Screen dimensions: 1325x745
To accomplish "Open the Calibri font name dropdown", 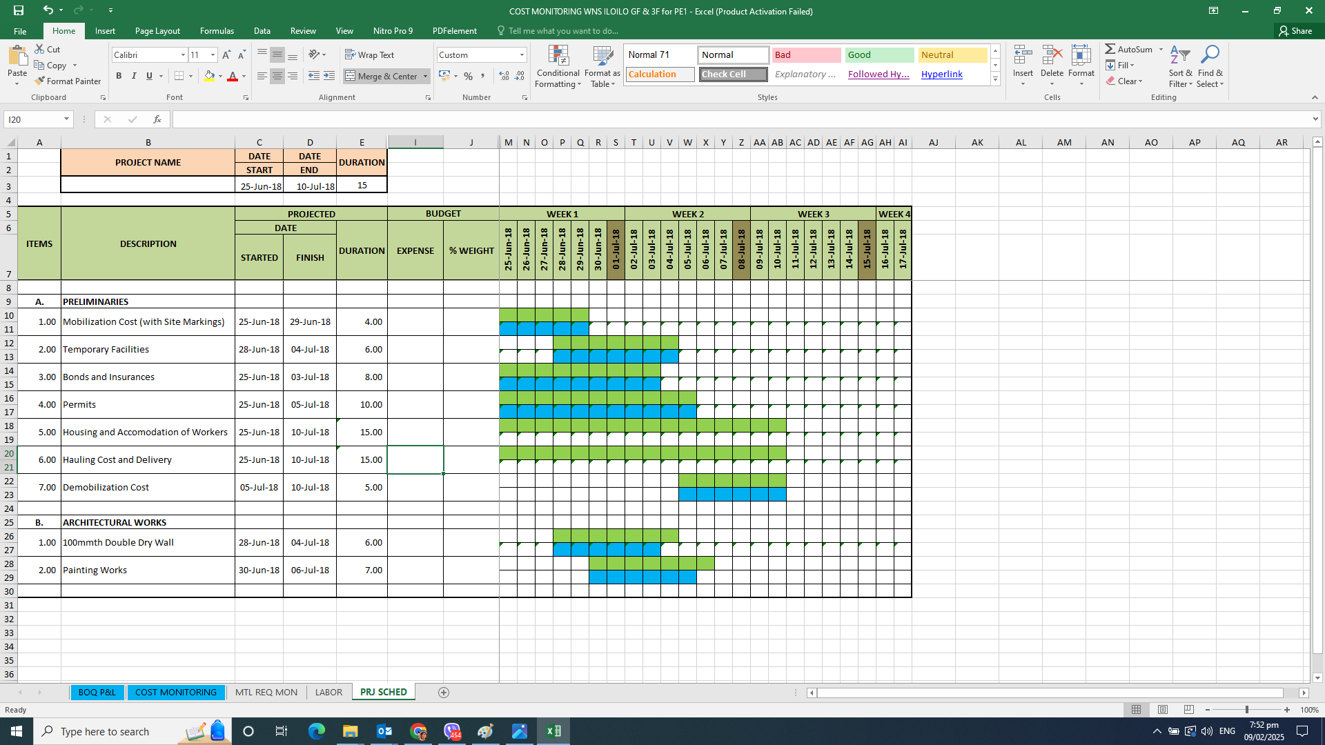I will click(x=183, y=54).
